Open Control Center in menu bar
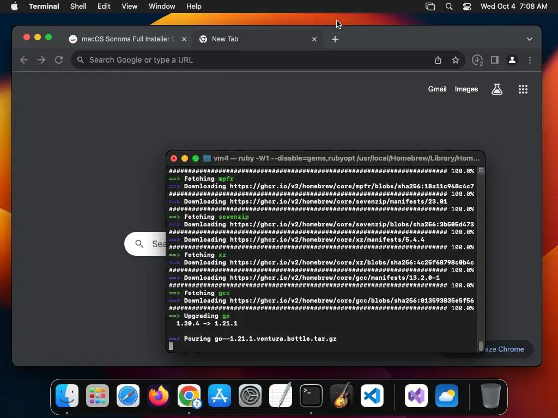 click(x=467, y=7)
